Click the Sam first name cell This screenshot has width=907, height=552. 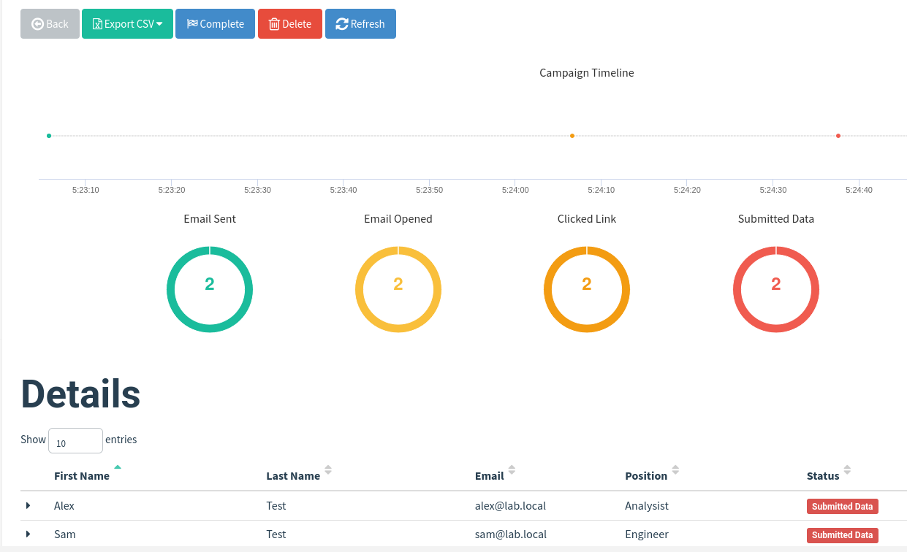tap(65, 534)
